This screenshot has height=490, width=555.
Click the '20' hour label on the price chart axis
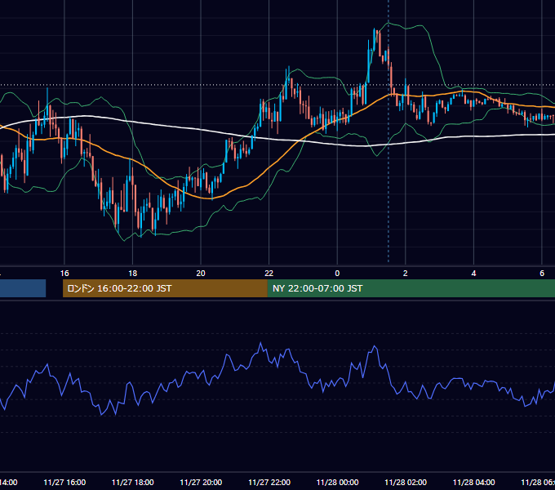(201, 274)
